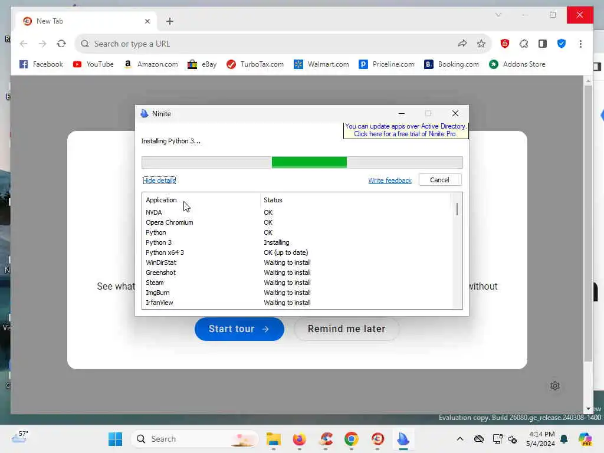The width and height of the screenshot is (604, 453).
Task: Open the extensions puzzle piece menu
Action: tap(524, 44)
